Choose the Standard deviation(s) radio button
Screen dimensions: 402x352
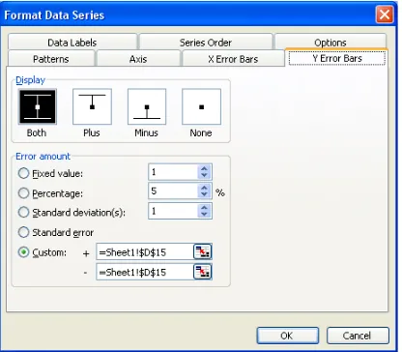pyautogui.click(x=23, y=213)
